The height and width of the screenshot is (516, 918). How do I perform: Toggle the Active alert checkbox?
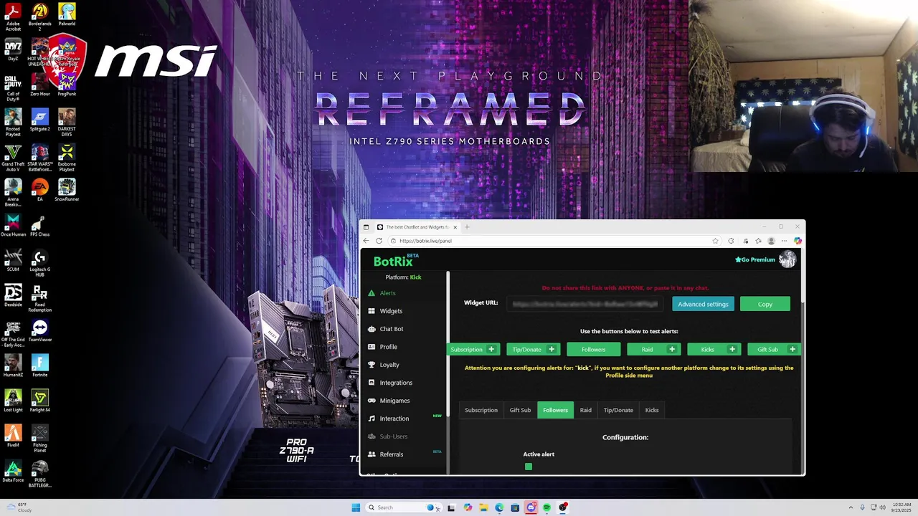pos(529,467)
